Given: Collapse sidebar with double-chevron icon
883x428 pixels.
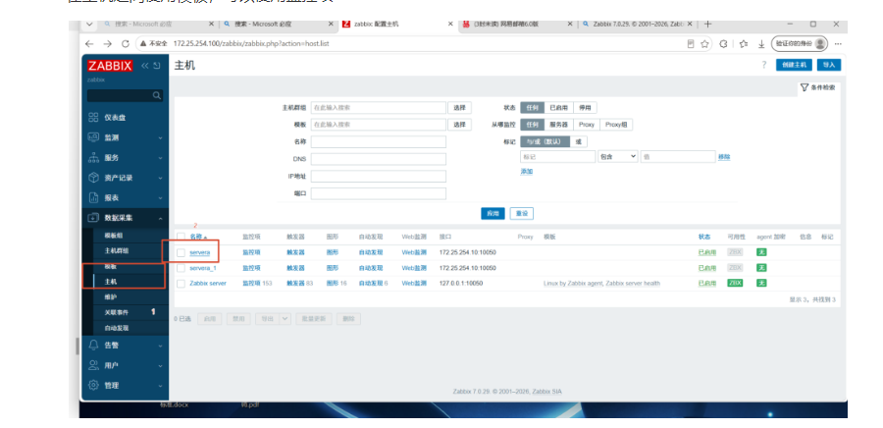Looking at the screenshot, I should coord(145,66).
